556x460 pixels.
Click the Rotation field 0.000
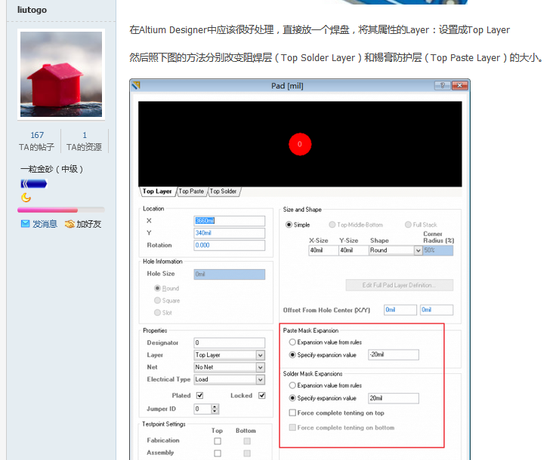(x=230, y=245)
